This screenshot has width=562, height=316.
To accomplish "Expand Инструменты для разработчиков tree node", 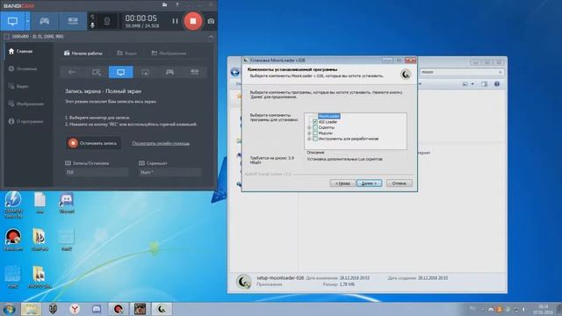I will click(x=309, y=139).
